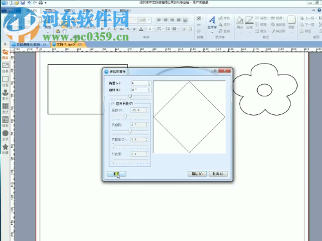The width and height of the screenshot is (322, 241).
Task: Click the 修改 art text modify button
Action: [224, 18]
